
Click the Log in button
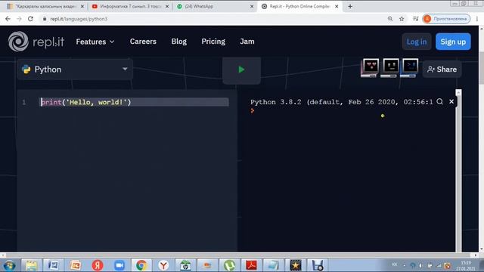[x=417, y=42]
